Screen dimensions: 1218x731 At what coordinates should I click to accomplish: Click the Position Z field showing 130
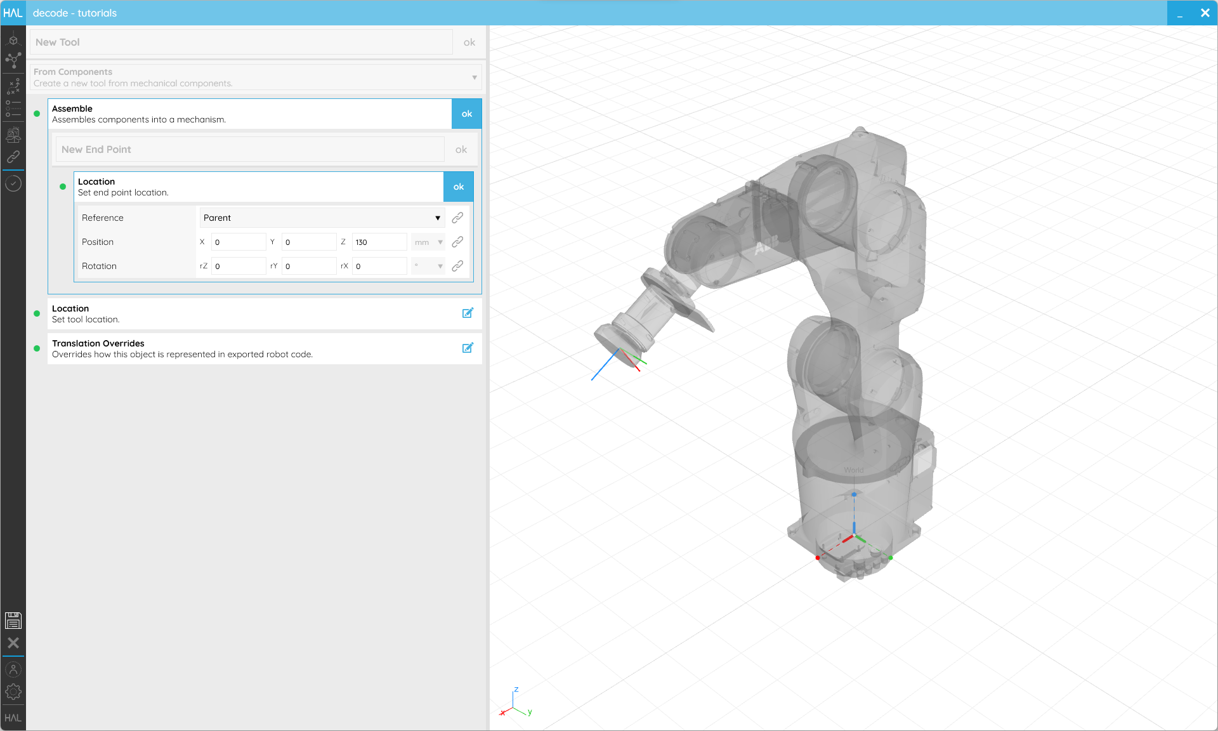click(x=379, y=242)
